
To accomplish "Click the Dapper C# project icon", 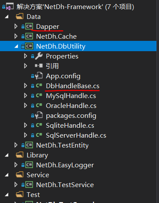I will pyautogui.click(x=29, y=26).
